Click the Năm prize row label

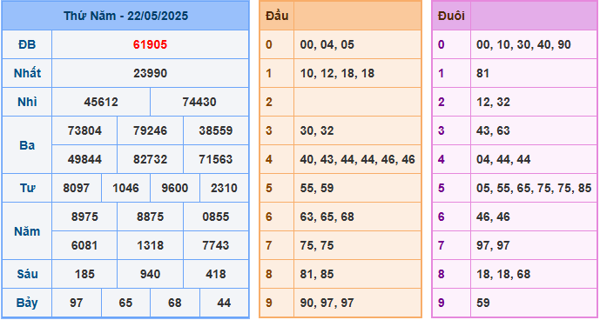coord(27,231)
